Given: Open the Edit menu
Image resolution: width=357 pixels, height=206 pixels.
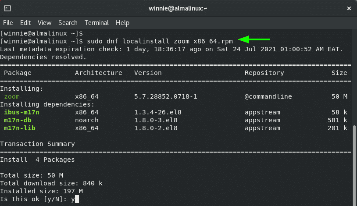Looking at the screenshot, I should coord(25,23).
